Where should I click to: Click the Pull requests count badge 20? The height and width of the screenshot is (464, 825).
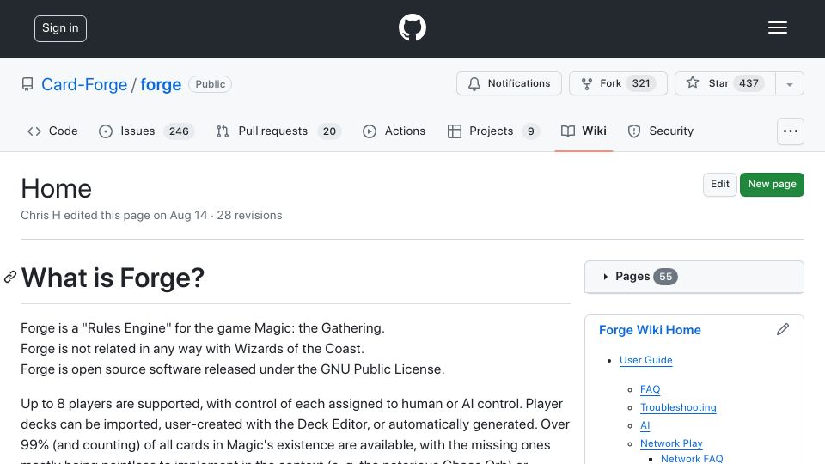click(x=329, y=131)
